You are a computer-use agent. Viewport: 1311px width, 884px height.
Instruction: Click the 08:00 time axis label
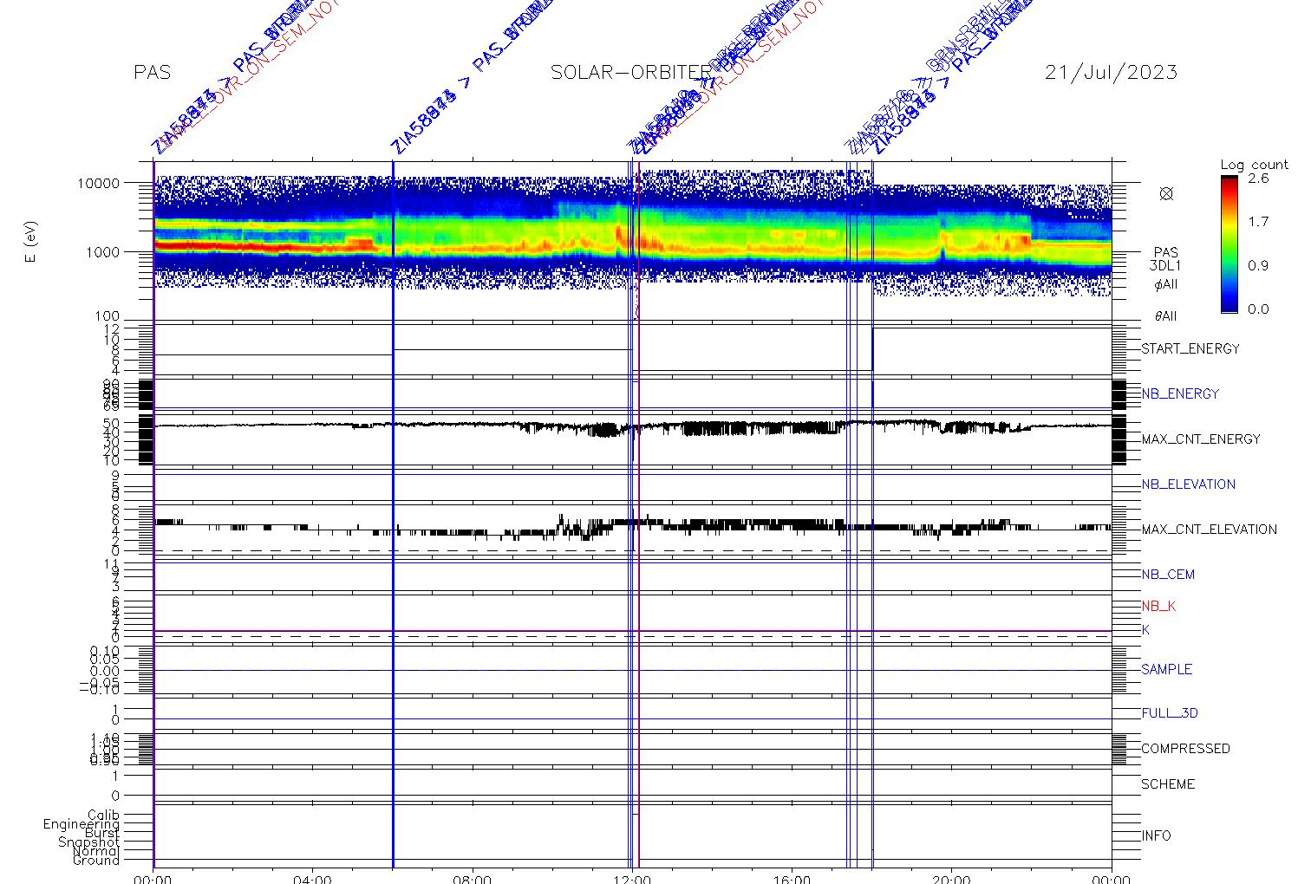[x=473, y=879]
